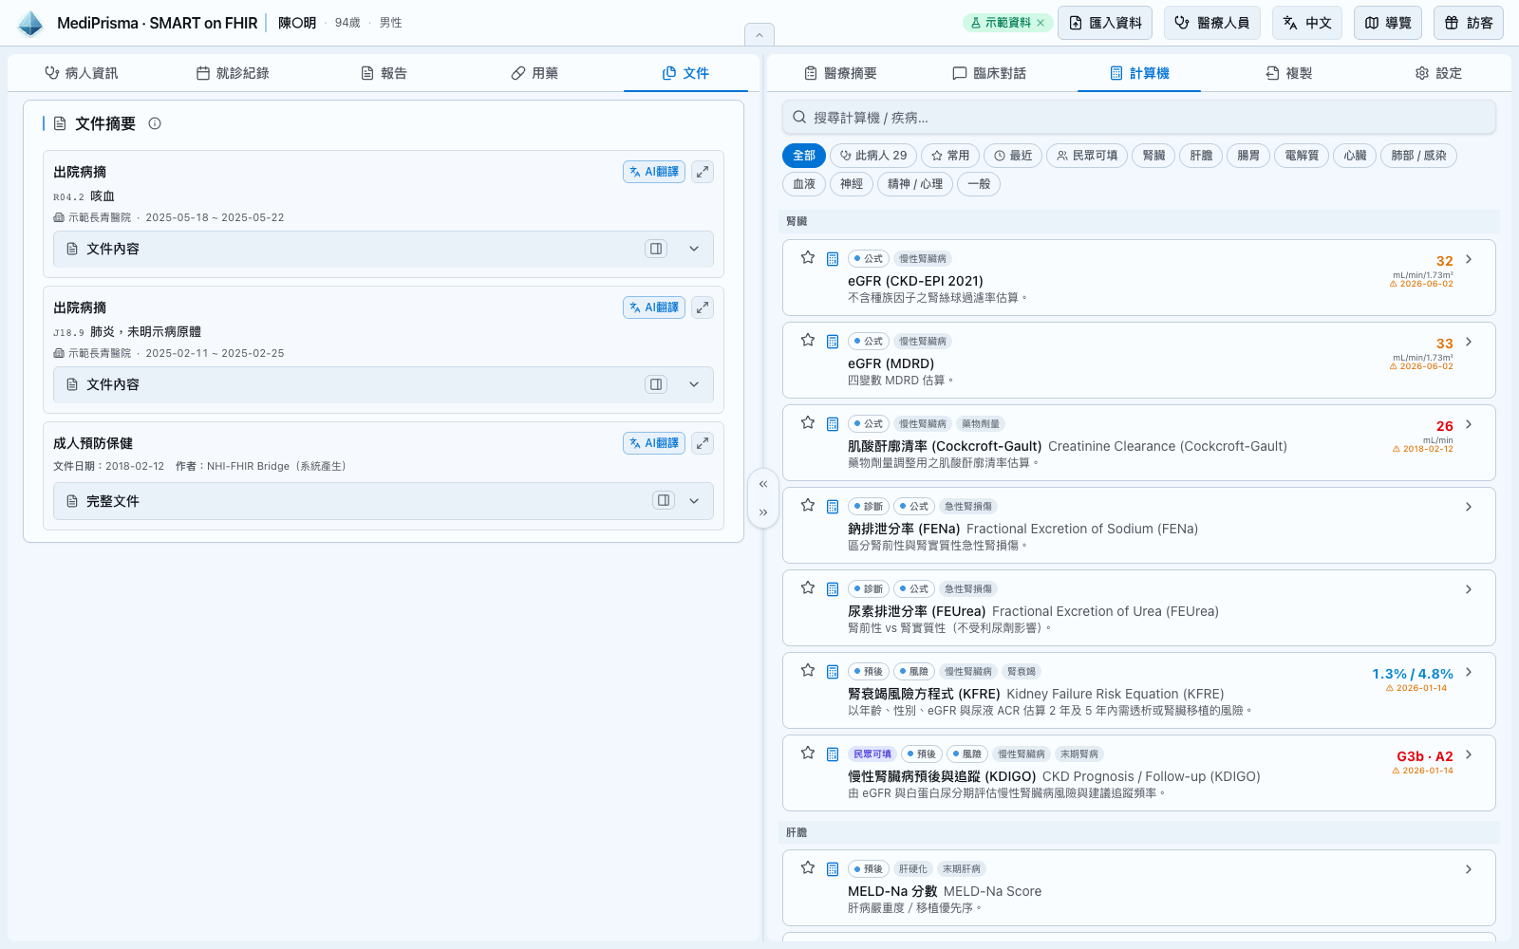The image size is (1519, 949).
Task: Click the MediPrisma logo icon
Action: tap(30, 23)
